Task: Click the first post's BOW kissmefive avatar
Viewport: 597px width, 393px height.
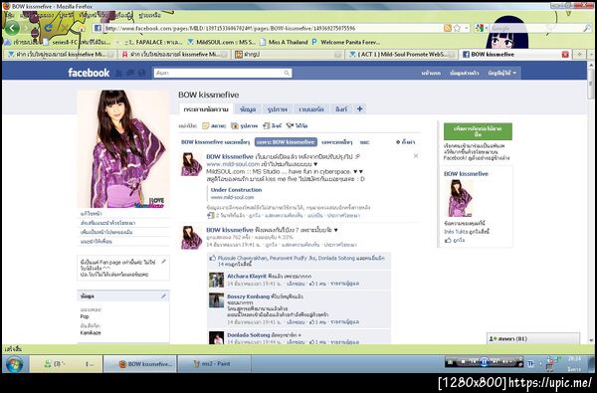Action: [191, 164]
